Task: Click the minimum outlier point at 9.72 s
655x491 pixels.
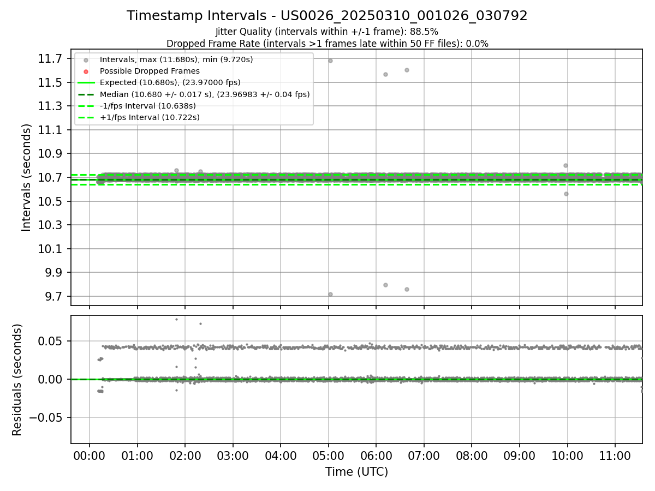Action: pos(330,294)
